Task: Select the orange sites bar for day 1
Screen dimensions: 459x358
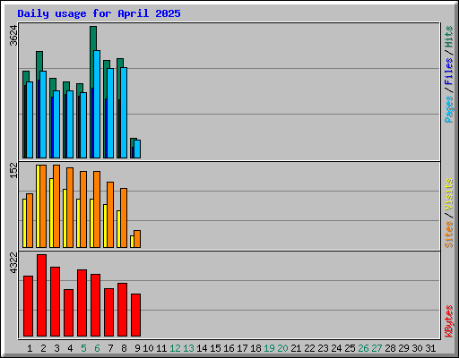Action: point(30,220)
